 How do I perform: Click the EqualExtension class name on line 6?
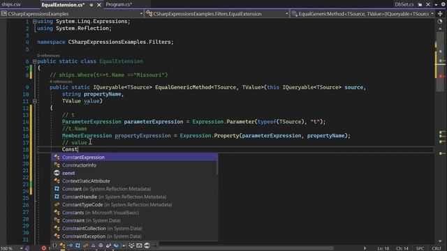(121, 61)
